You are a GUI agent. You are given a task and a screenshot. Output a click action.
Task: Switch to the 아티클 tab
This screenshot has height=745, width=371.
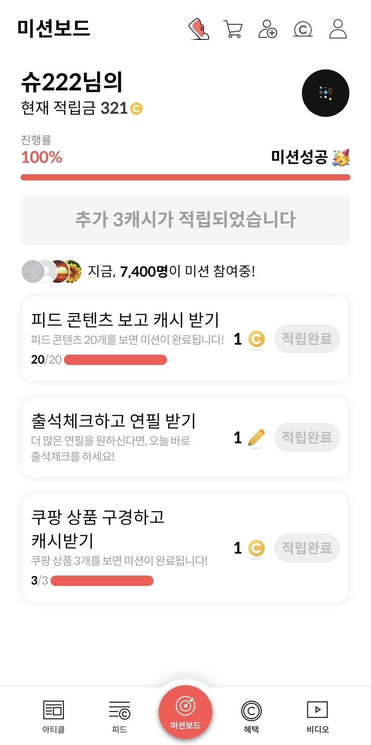(54, 716)
